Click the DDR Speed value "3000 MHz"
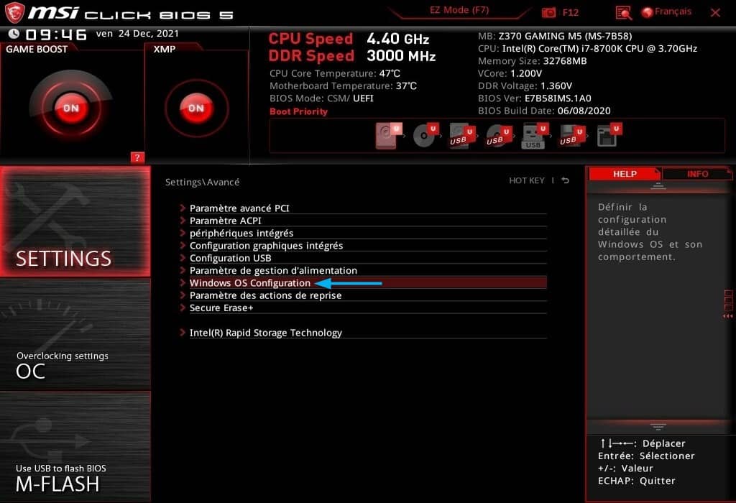This screenshot has height=503, width=736. tap(401, 56)
